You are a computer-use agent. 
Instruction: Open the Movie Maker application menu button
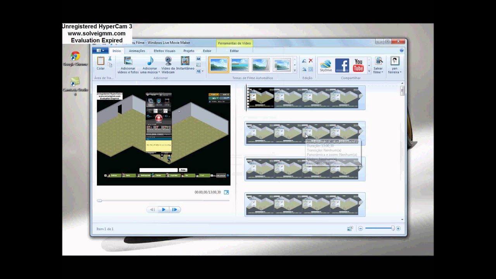click(100, 50)
